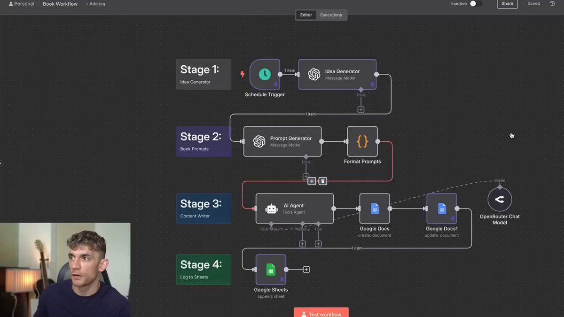Open the OpenRouter Chat Model node
Screen dimensions: 564x317
click(x=500, y=199)
